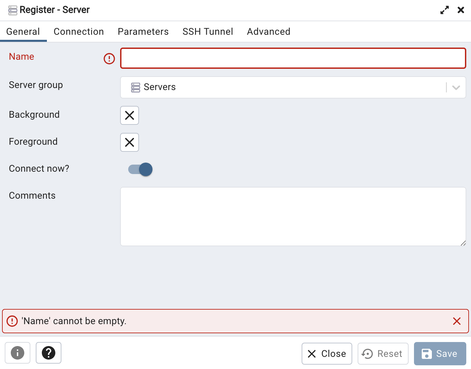The height and width of the screenshot is (369, 471).
Task: Click the server icon in title bar
Action: (x=13, y=10)
